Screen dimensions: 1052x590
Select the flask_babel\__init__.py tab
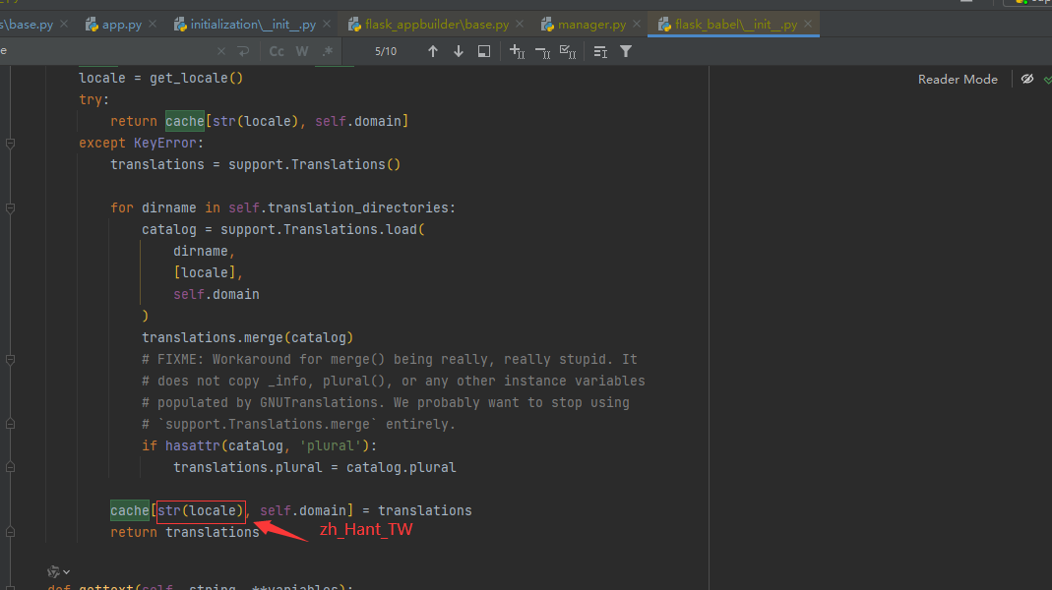tap(735, 25)
